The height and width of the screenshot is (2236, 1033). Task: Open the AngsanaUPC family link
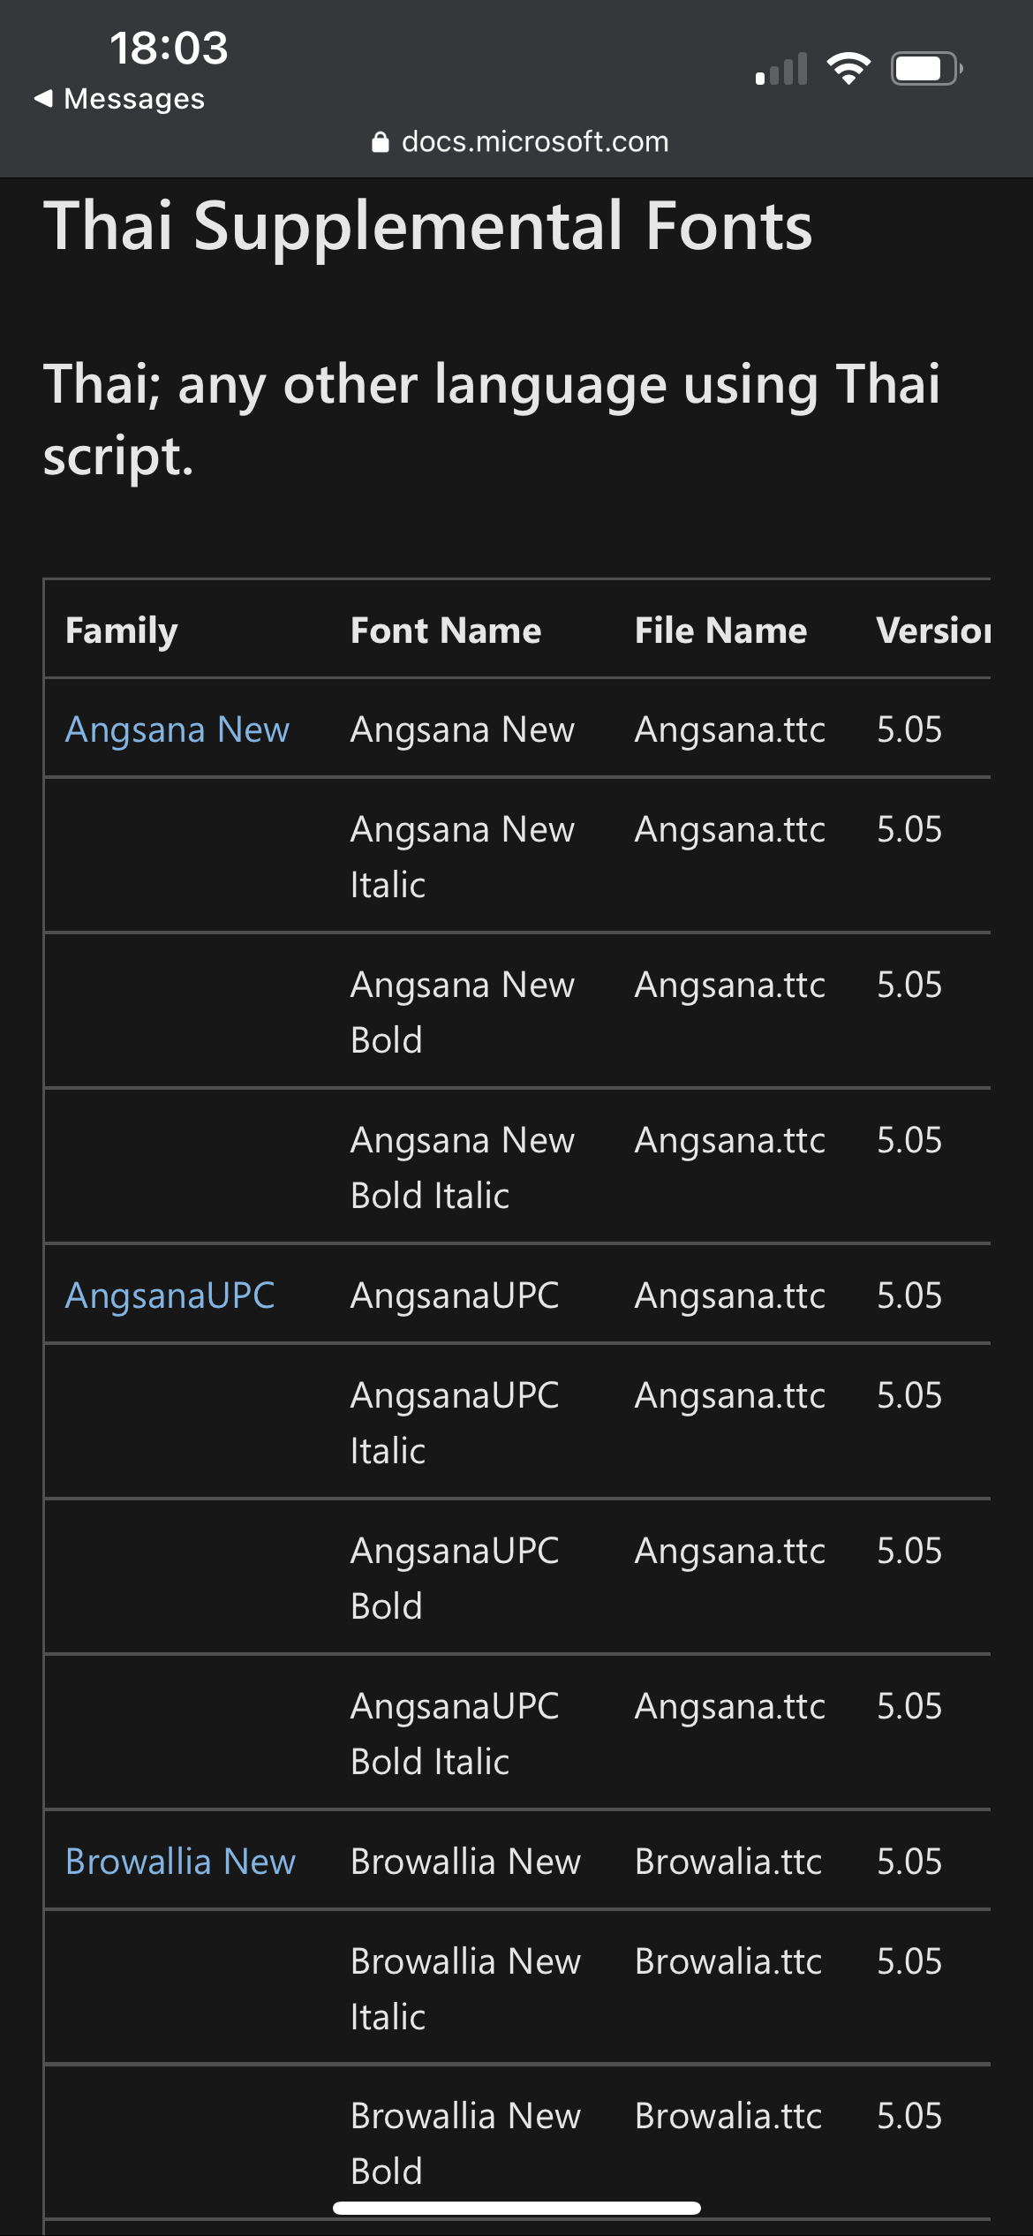click(x=170, y=1296)
